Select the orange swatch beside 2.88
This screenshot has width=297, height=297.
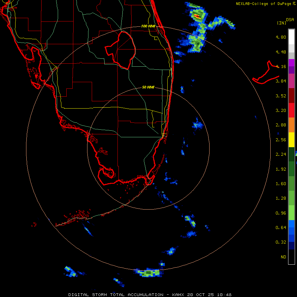point(291,125)
